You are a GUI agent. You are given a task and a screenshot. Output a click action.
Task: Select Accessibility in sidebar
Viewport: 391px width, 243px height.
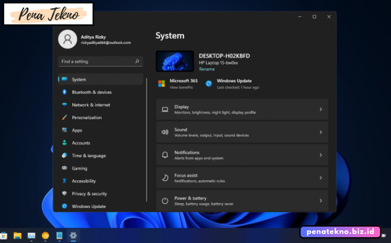pyautogui.click(x=101, y=181)
